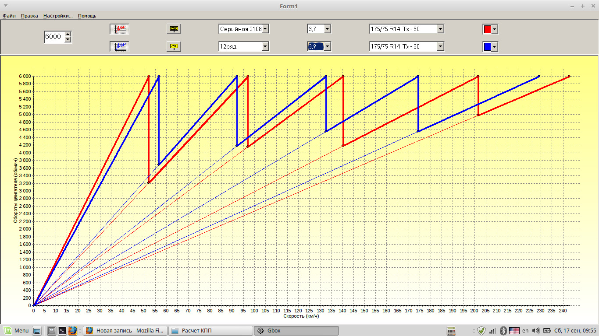This screenshot has width=599, height=336.
Task: Open the clock Сб, 17 сен, 09:55
Action: point(575,331)
